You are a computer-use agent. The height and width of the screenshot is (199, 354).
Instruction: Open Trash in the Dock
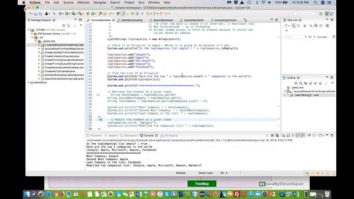[327, 194]
